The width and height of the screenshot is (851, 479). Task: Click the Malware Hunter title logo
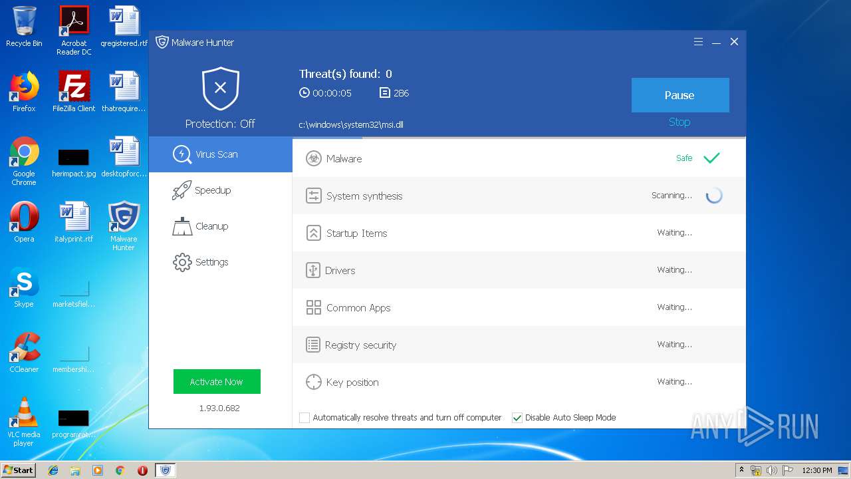(162, 42)
